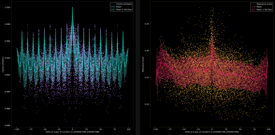Click the Cosine similarity legend dot marker
This screenshot has height=135, width=275.
[113, 4]
